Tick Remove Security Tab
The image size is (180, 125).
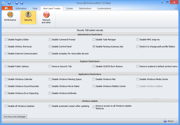coord(50,66)
